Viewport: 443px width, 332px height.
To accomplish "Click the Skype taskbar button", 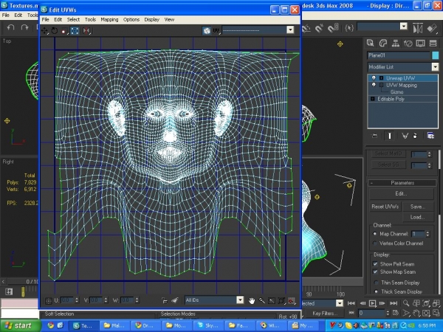I will point(210,325).
